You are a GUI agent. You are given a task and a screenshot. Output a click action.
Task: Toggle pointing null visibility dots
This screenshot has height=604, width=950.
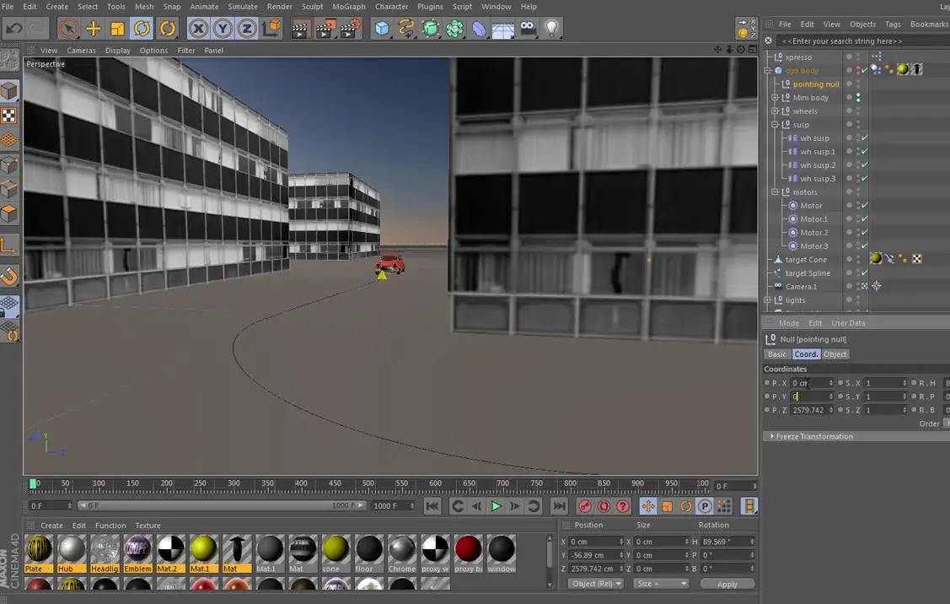(x=858, y=84)
